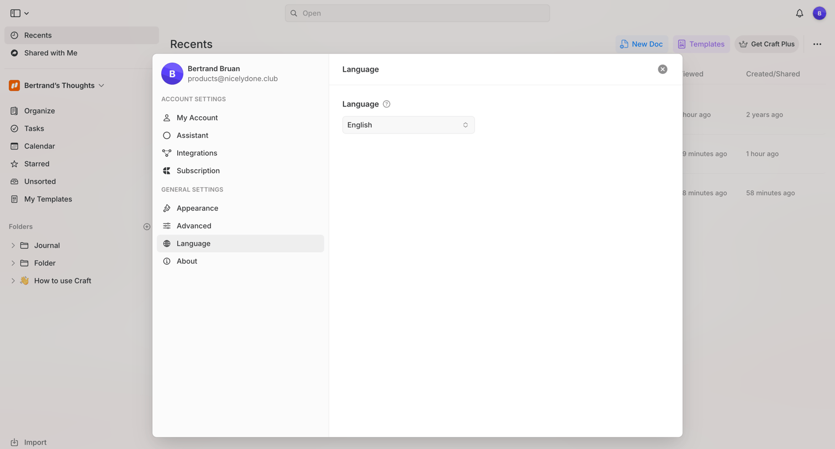The image size is (835, 449).
Task: Click the '2 years ago' cell
Action: click(764, 115)
